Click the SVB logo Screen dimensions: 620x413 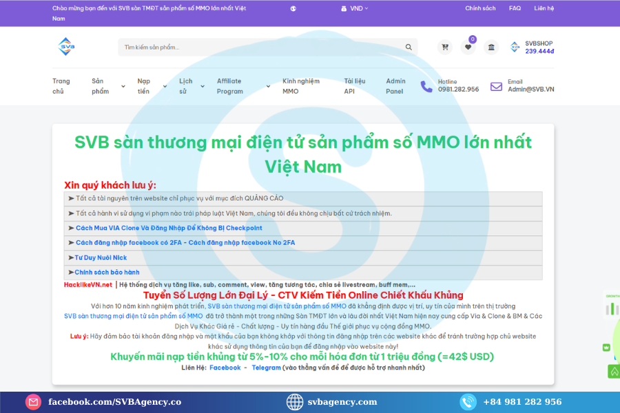65,47
